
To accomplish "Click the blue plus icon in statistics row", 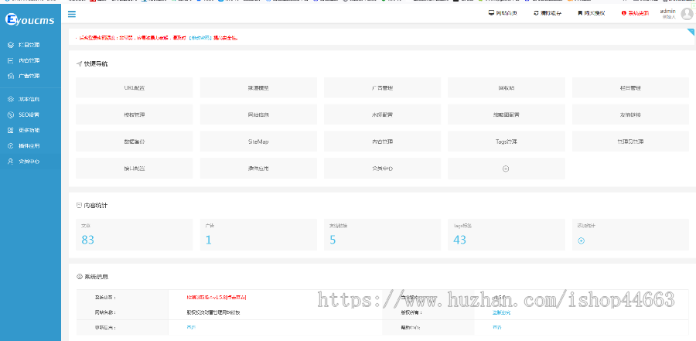I will 581,240.
